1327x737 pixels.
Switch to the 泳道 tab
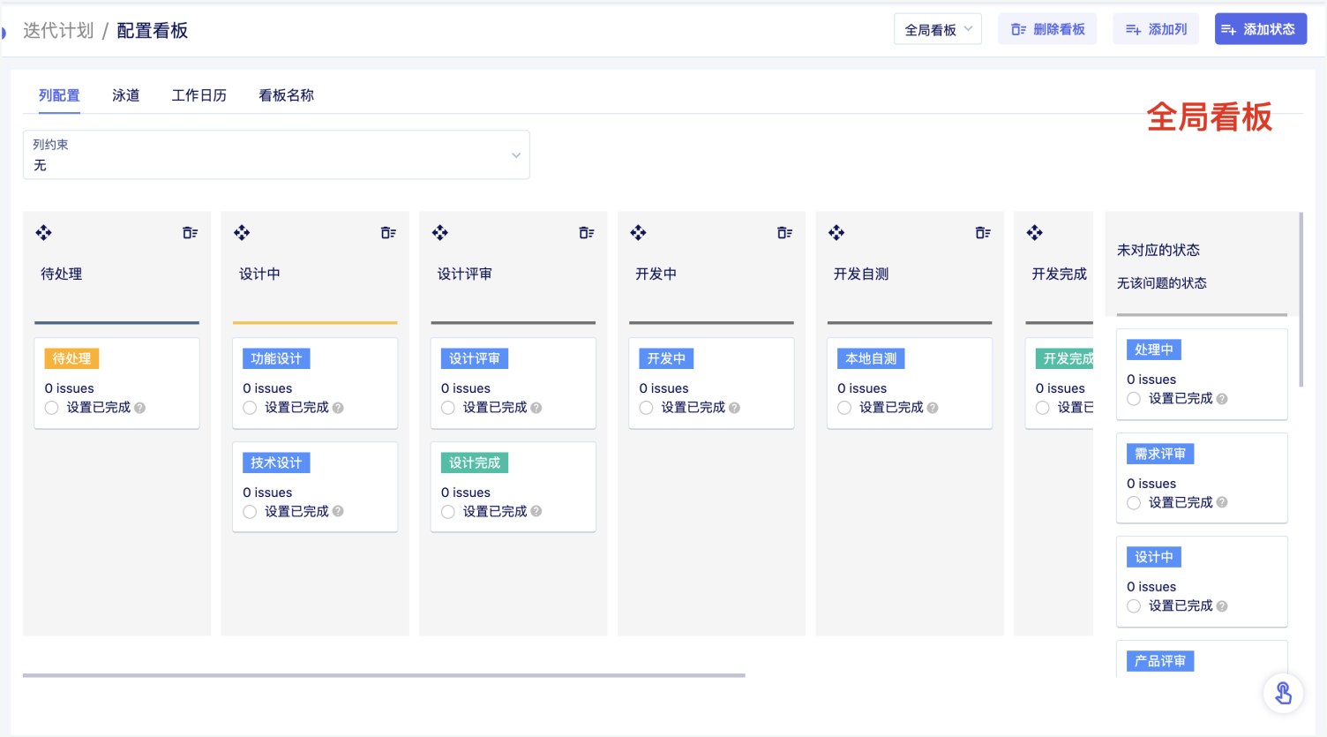pyautogui.click(x=126, y=95)
